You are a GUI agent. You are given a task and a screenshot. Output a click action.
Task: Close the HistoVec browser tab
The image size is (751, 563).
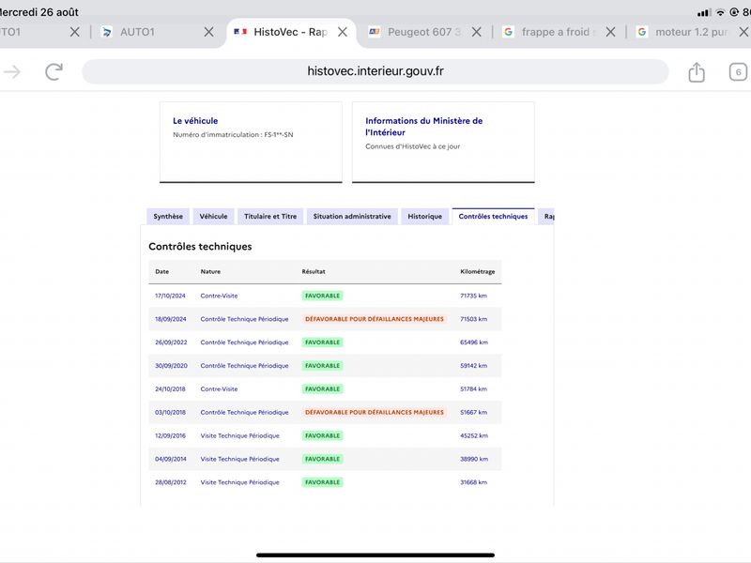[x=343, y=32]
